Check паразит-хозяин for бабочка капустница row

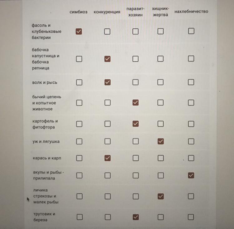coord(135,59)
